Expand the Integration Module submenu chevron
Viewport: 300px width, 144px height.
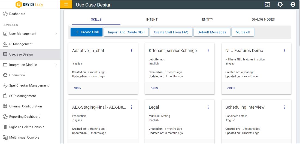point(56,65)
